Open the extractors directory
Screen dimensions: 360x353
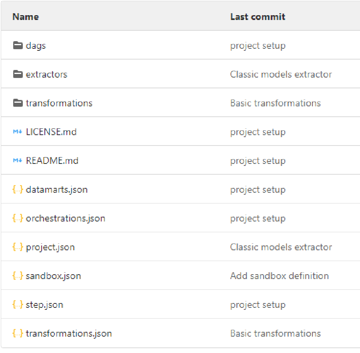(x=46, y=74)
